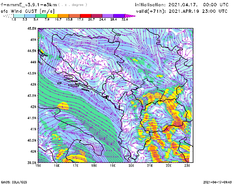
Task: Click the "22E" longitude label
Action: pyautogui.click(x=168, y=166)
